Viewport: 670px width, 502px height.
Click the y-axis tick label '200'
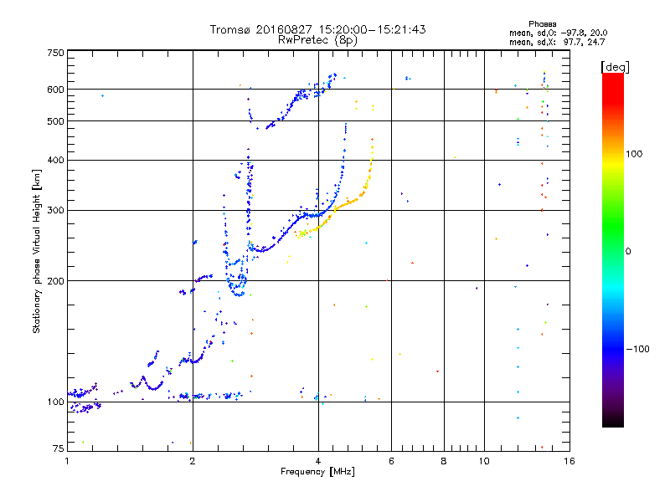[55, 281]
